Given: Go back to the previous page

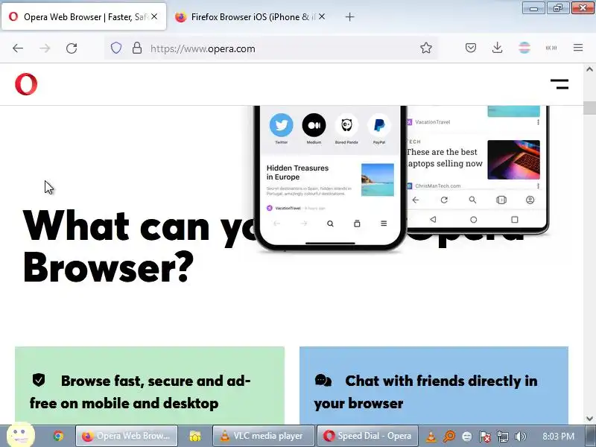Looking at the screenshot, I should pos(18,48).
